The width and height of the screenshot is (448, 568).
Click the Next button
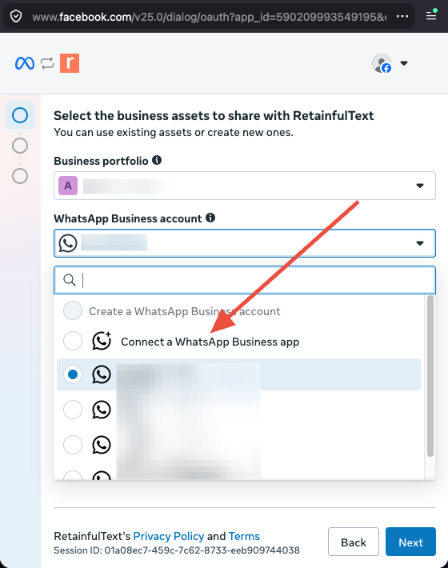point(410,542)
